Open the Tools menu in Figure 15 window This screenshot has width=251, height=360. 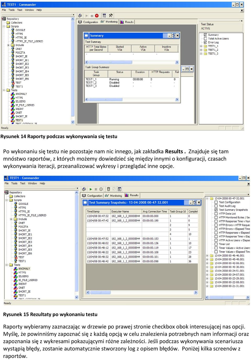(x=14, y=183)
